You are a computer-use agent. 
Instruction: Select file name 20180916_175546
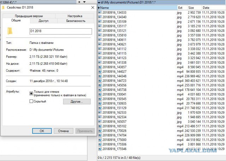click(x=114, y=149)
